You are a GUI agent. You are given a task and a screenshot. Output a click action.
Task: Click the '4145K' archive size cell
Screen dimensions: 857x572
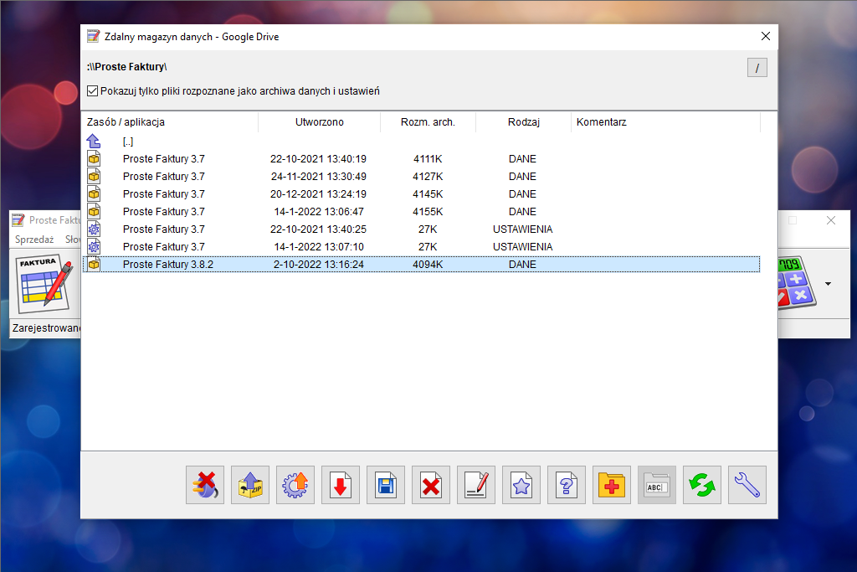tap(428, 194)
